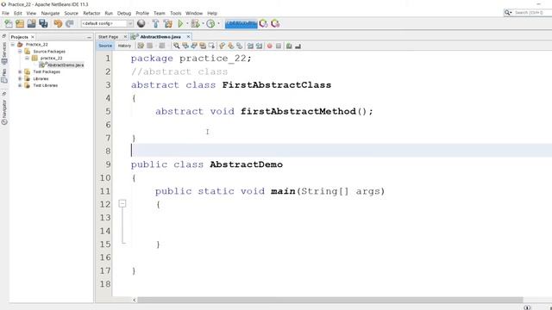The height and width of the screenshot is (310, 552).
Task: Toggle Highlight Search in the editor toolbar
Action: [203, 46]
